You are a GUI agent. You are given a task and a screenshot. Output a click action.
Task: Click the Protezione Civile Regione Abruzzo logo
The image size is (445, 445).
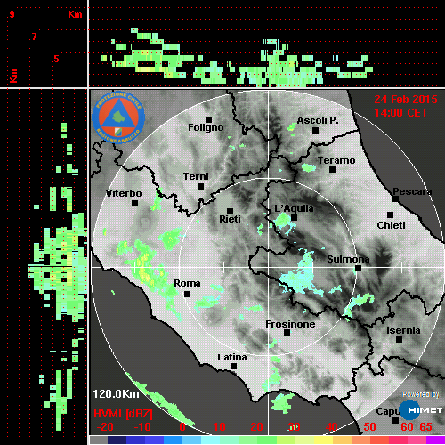118,117
